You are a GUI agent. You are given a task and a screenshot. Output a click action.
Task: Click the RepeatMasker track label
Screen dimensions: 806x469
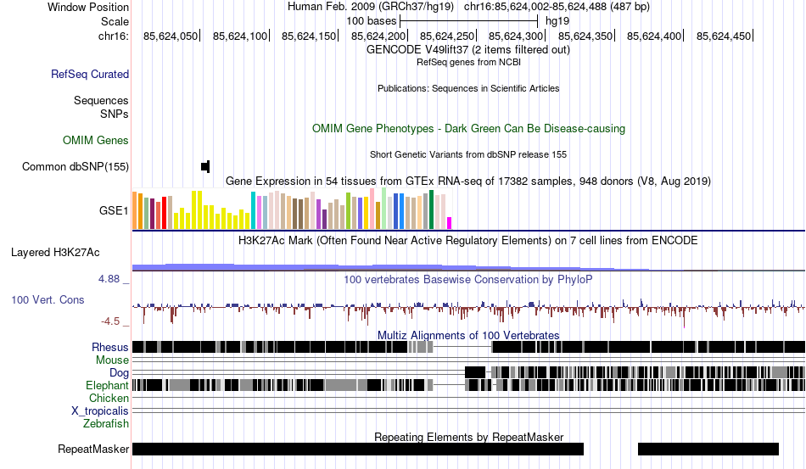[x=93, y=449]
